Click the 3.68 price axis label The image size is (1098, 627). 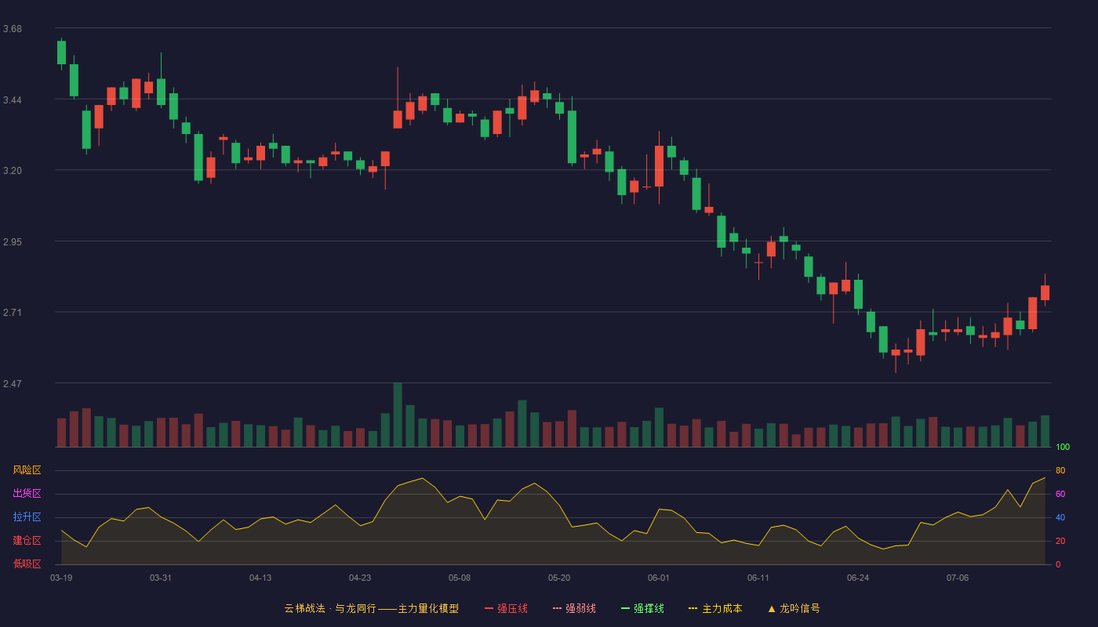click(13, 29)
